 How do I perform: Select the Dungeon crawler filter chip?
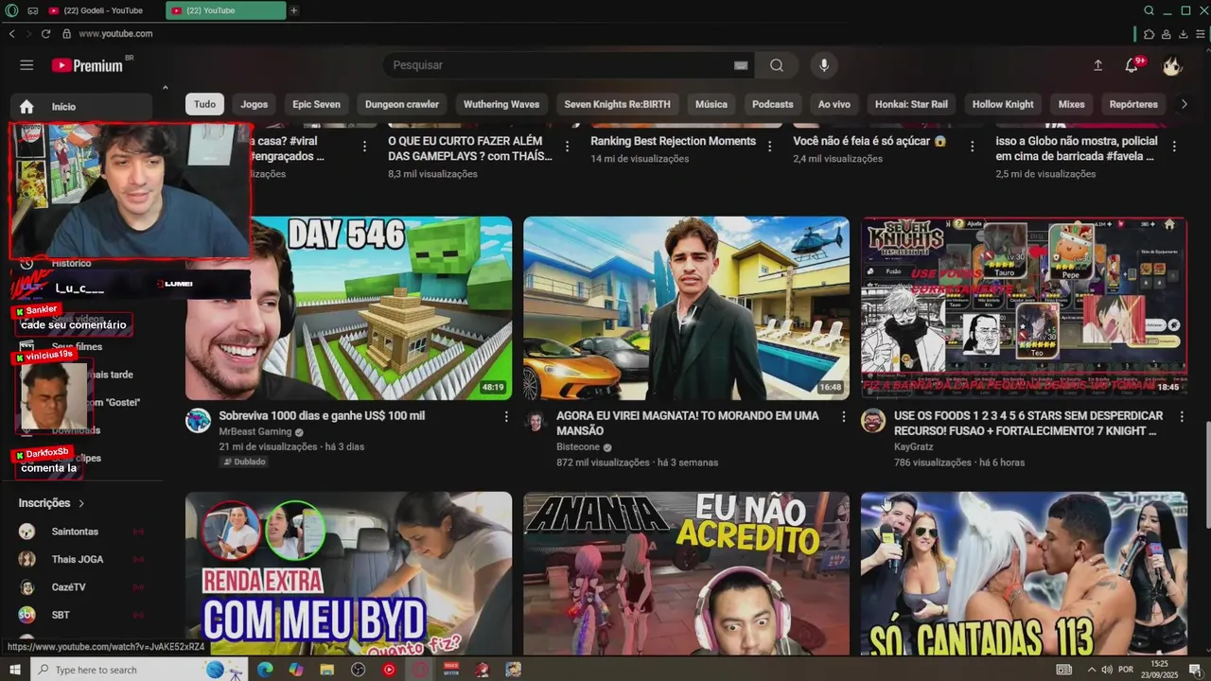click(402, 104)
